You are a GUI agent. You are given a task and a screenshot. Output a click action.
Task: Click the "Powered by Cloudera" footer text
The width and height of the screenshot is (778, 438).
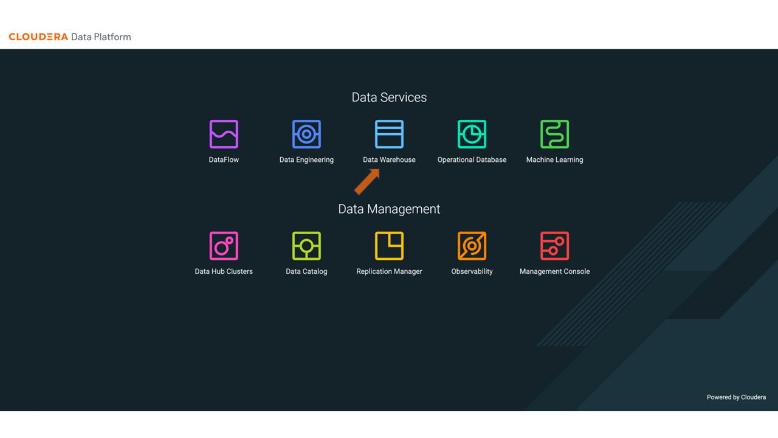(736, 397)
